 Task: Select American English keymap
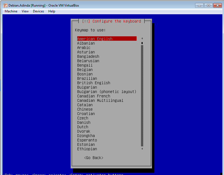pos(107,39)
